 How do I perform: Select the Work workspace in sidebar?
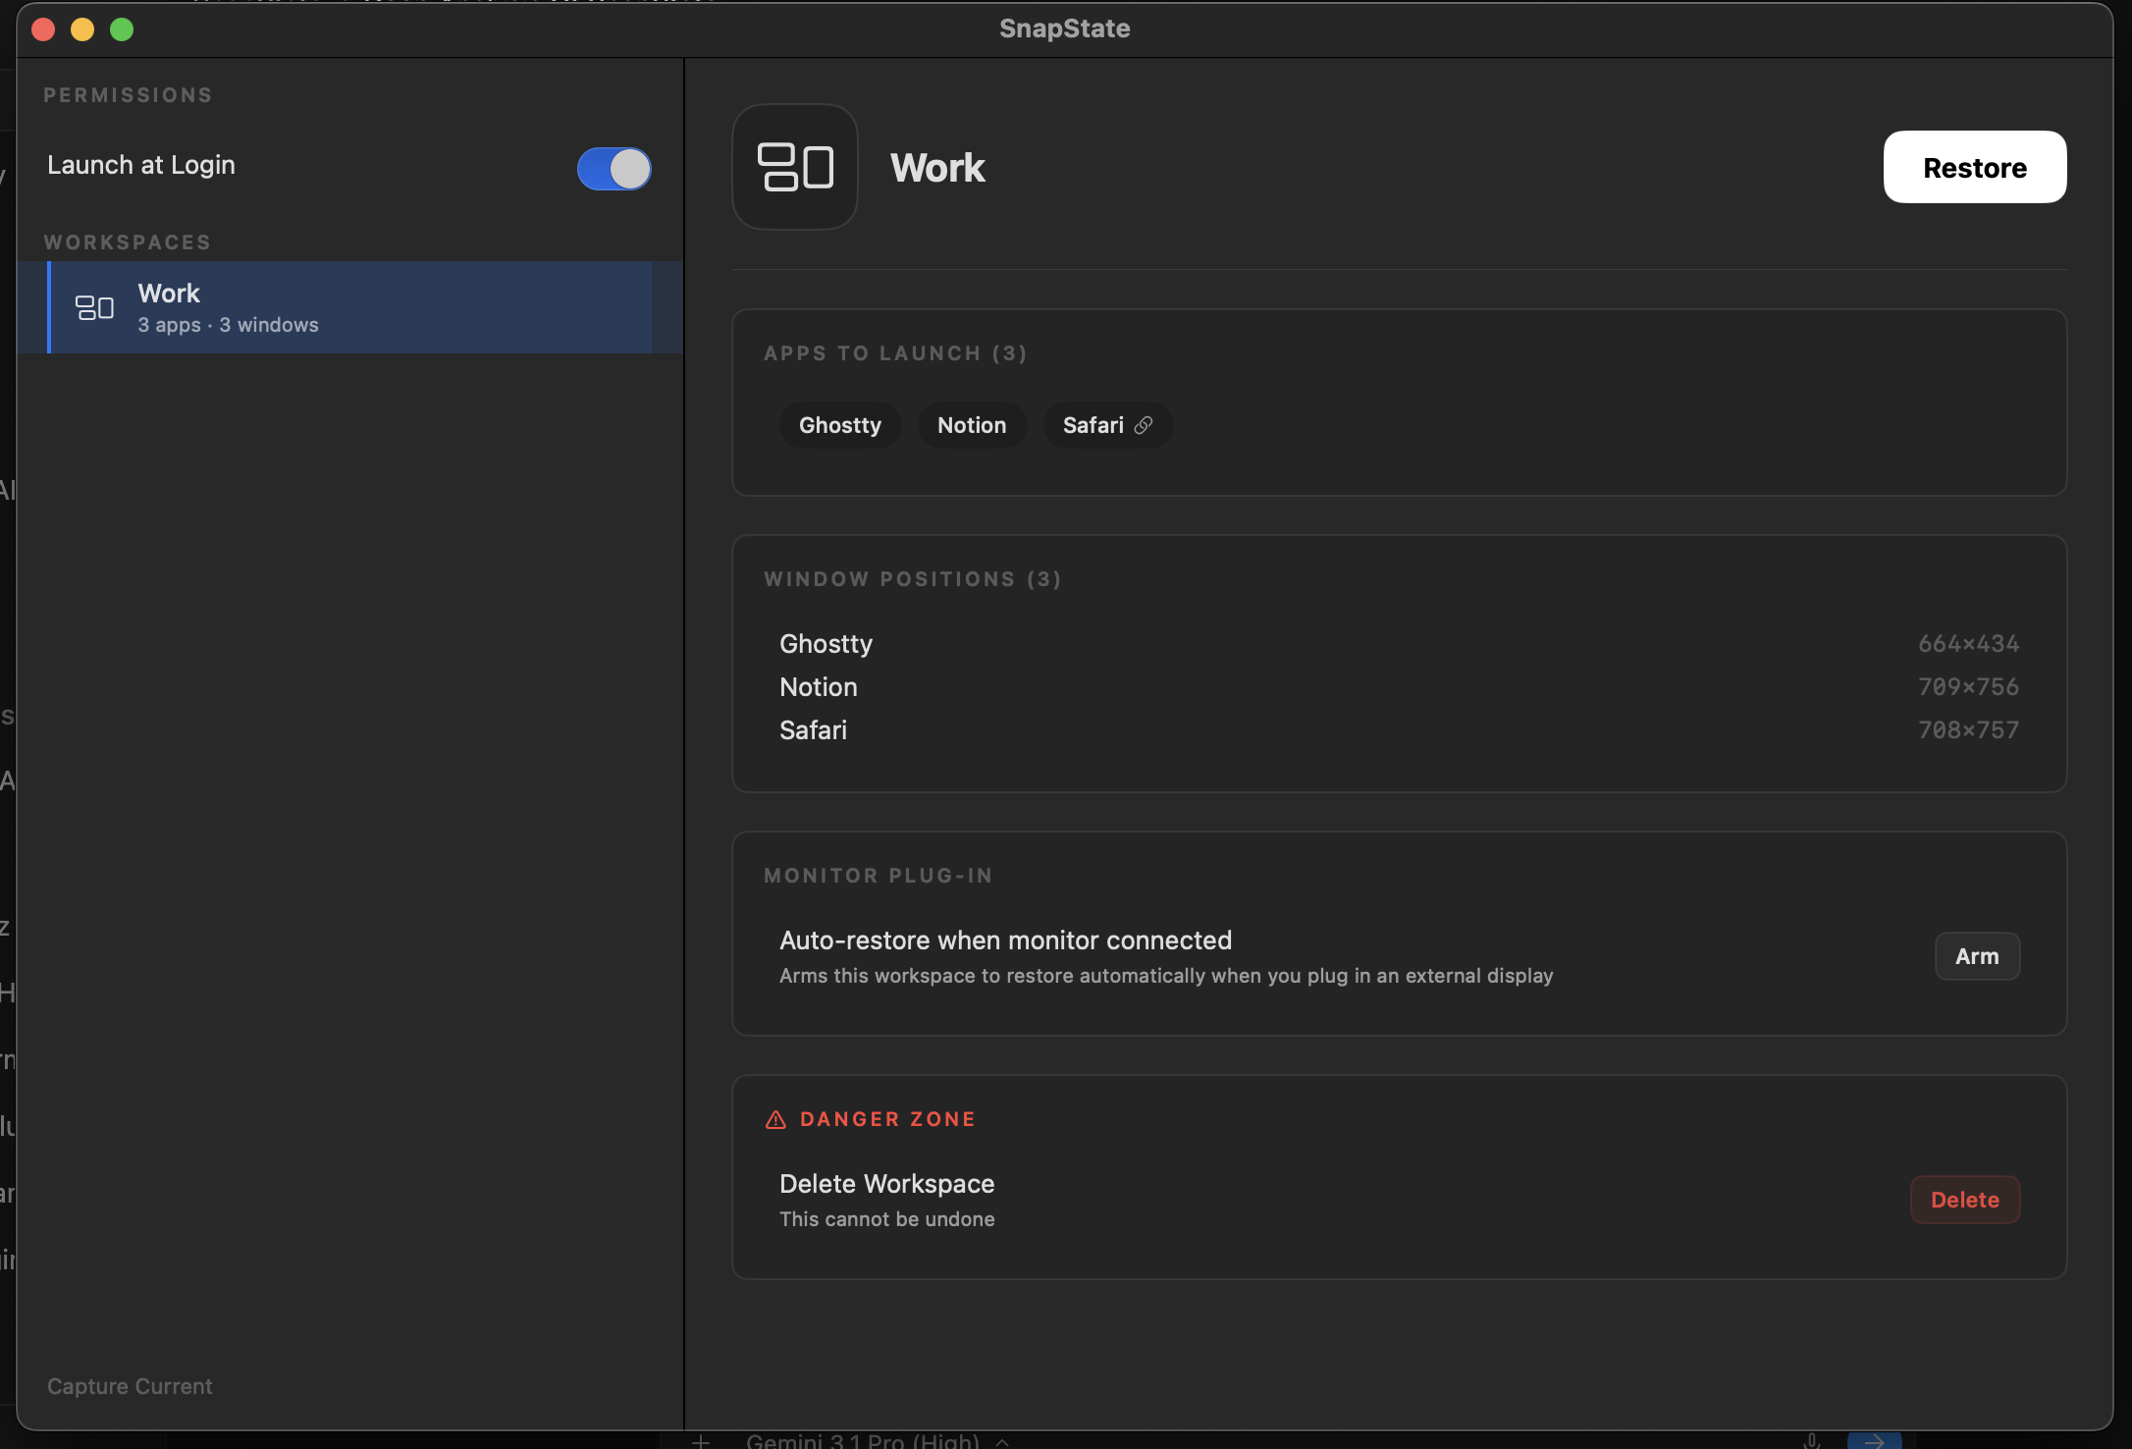349,307
